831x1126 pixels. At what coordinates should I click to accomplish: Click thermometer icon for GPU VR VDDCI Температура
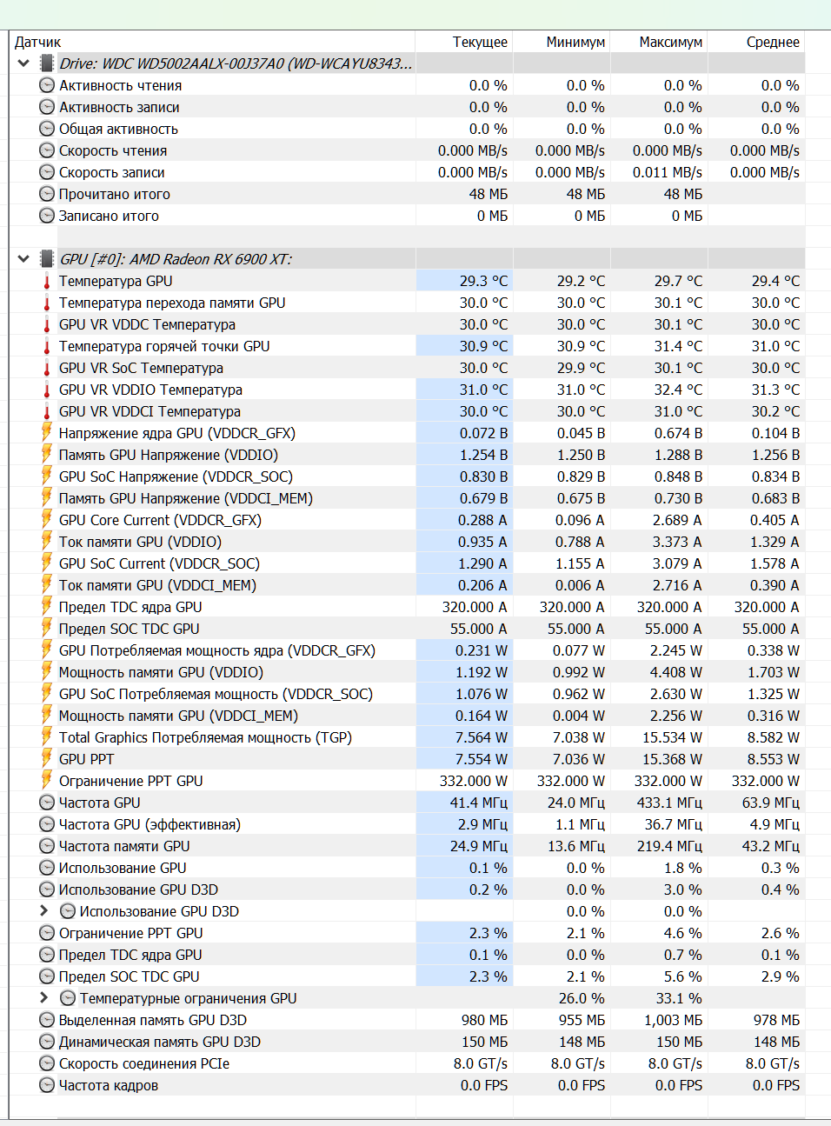coord(47,411)
